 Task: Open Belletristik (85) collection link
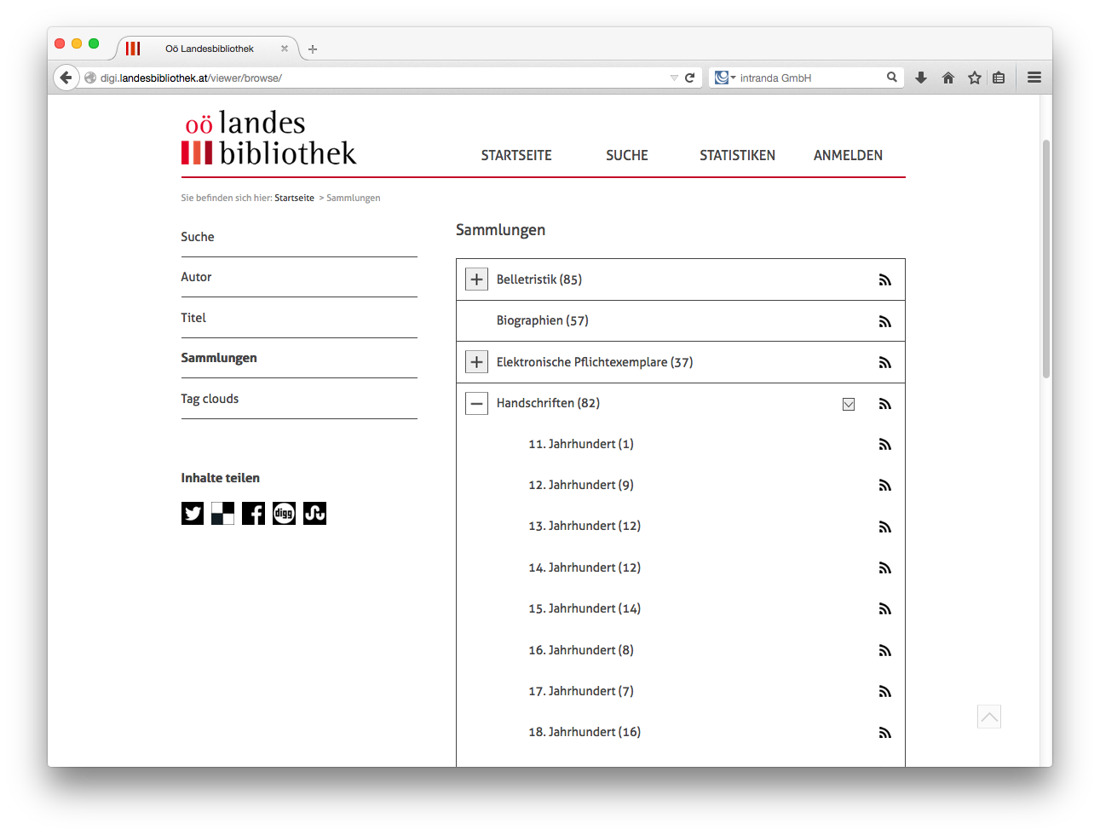point(539,279)
